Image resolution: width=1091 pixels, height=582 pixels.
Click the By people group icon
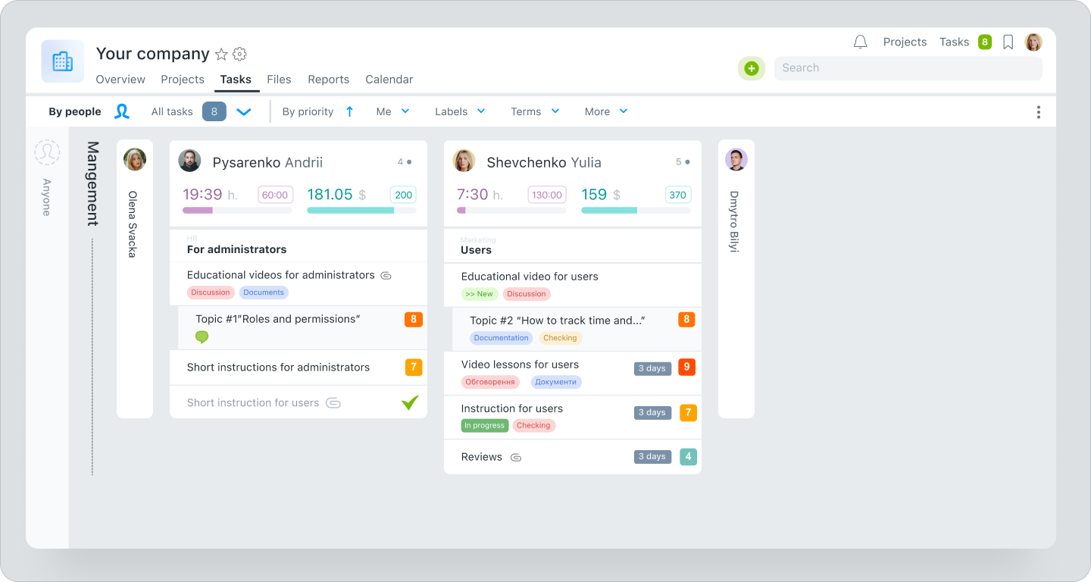click(x=122, y=111)
